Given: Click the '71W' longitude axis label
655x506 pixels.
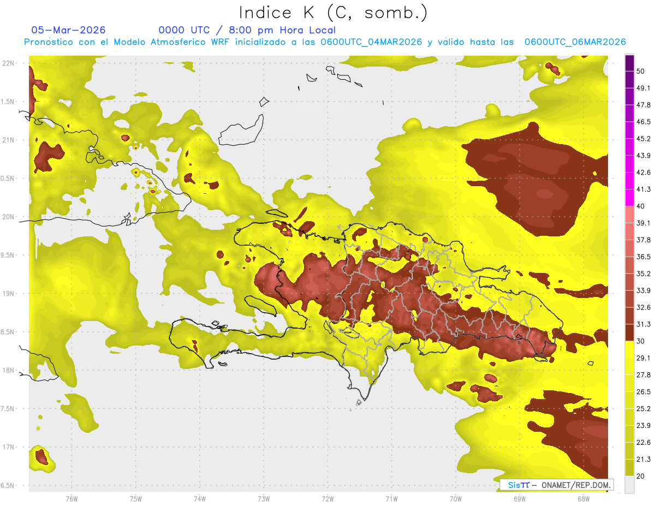Looking at the screenshot, I should click(391, 498).
